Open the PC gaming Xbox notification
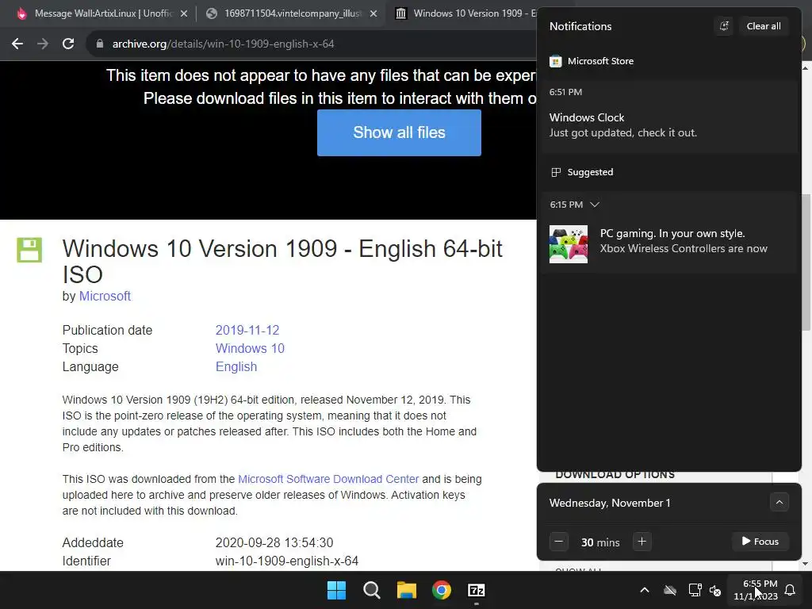This screenshot has width=812, height=609. point(668,232)
